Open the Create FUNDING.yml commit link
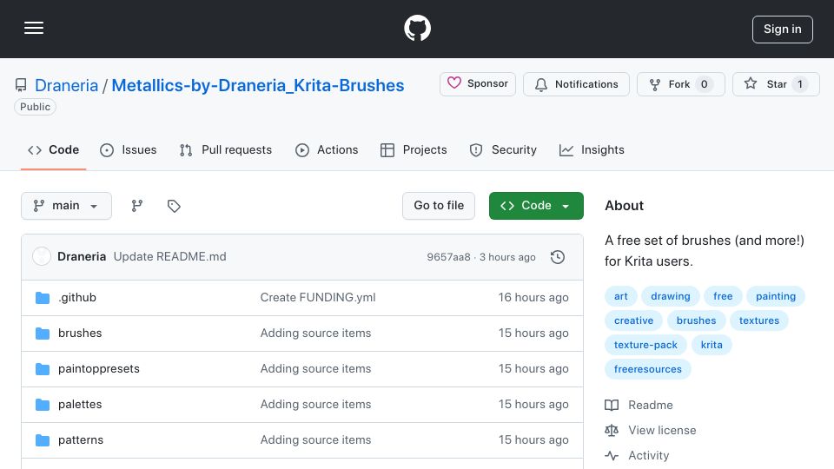The width and height of the screenshot is (834, 469). tap(318, 297)
